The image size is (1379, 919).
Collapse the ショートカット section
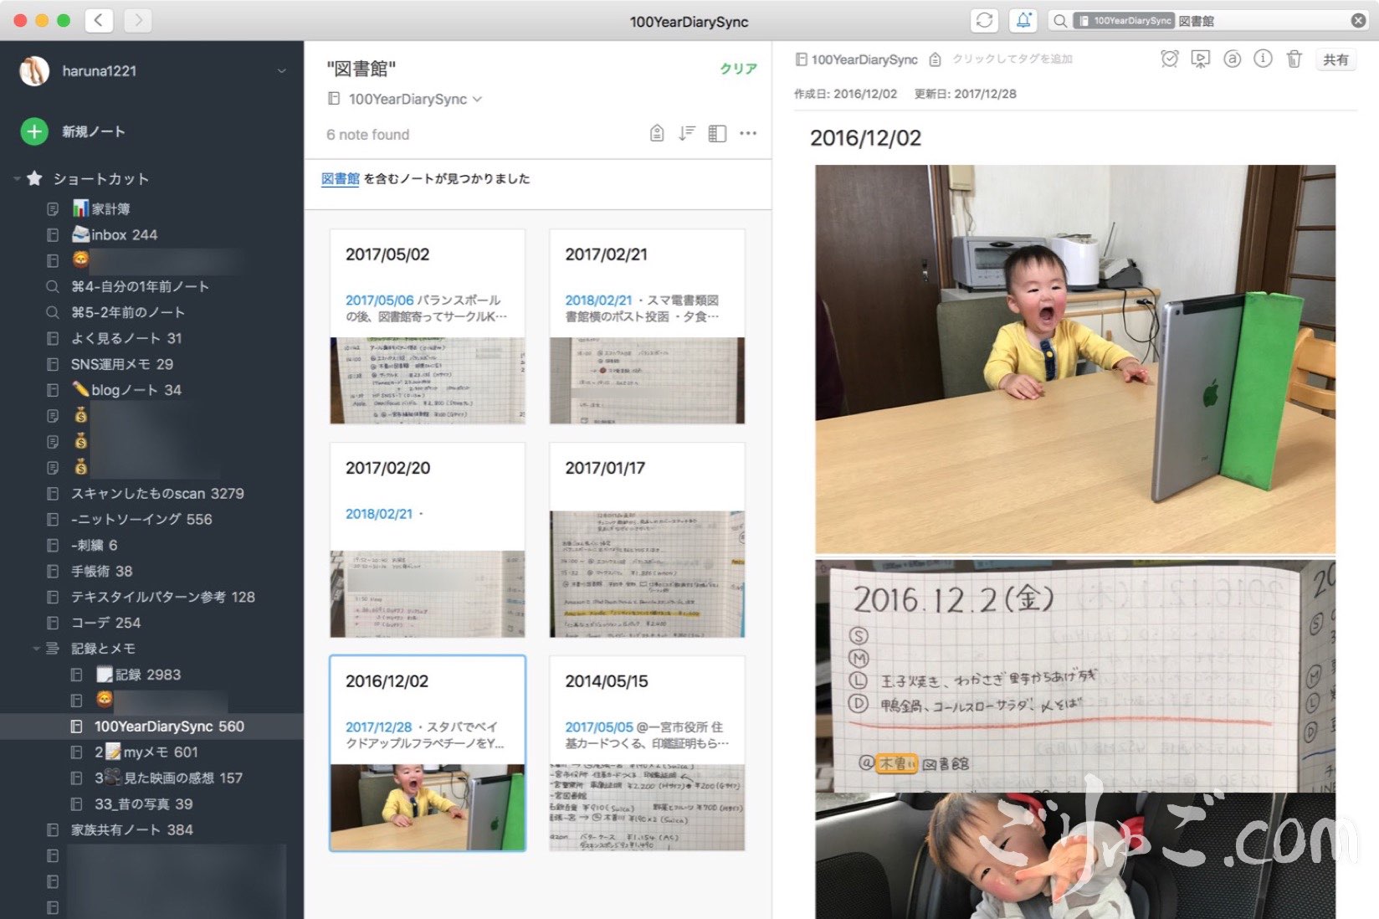point(17,178)
